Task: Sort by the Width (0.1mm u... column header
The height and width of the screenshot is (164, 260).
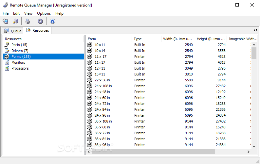Action: (x=177, y=39)
